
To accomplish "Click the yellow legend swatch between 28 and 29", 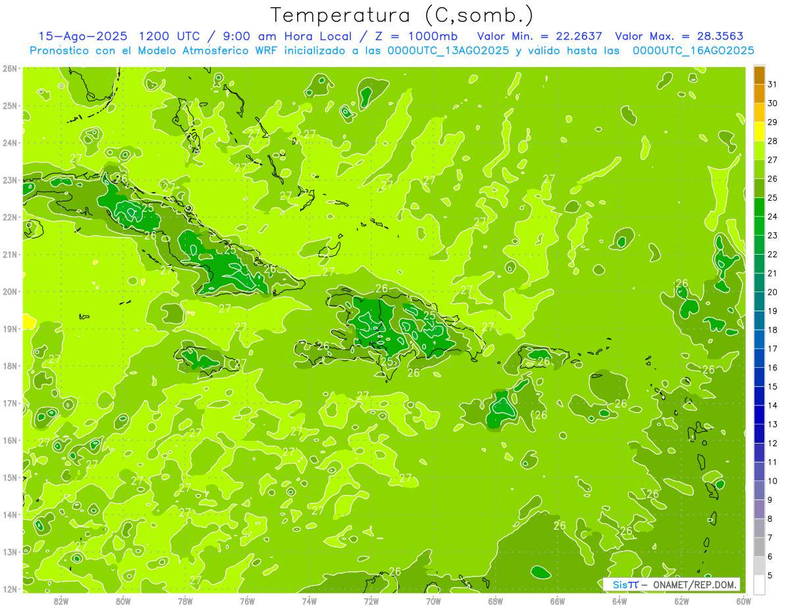I will pos(759,132).
